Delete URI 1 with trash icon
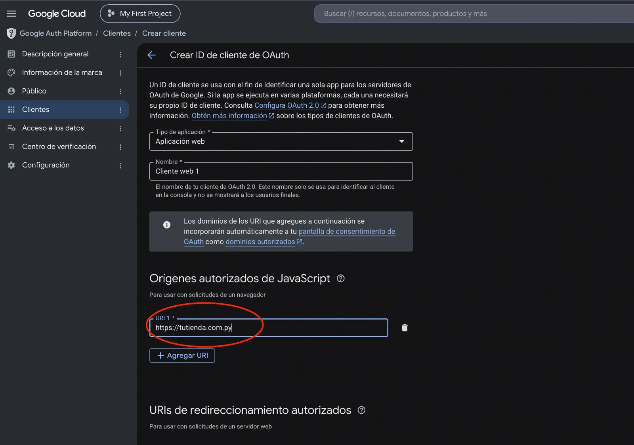The width and height of the screenshot is (634, 445). click(405, 328)
